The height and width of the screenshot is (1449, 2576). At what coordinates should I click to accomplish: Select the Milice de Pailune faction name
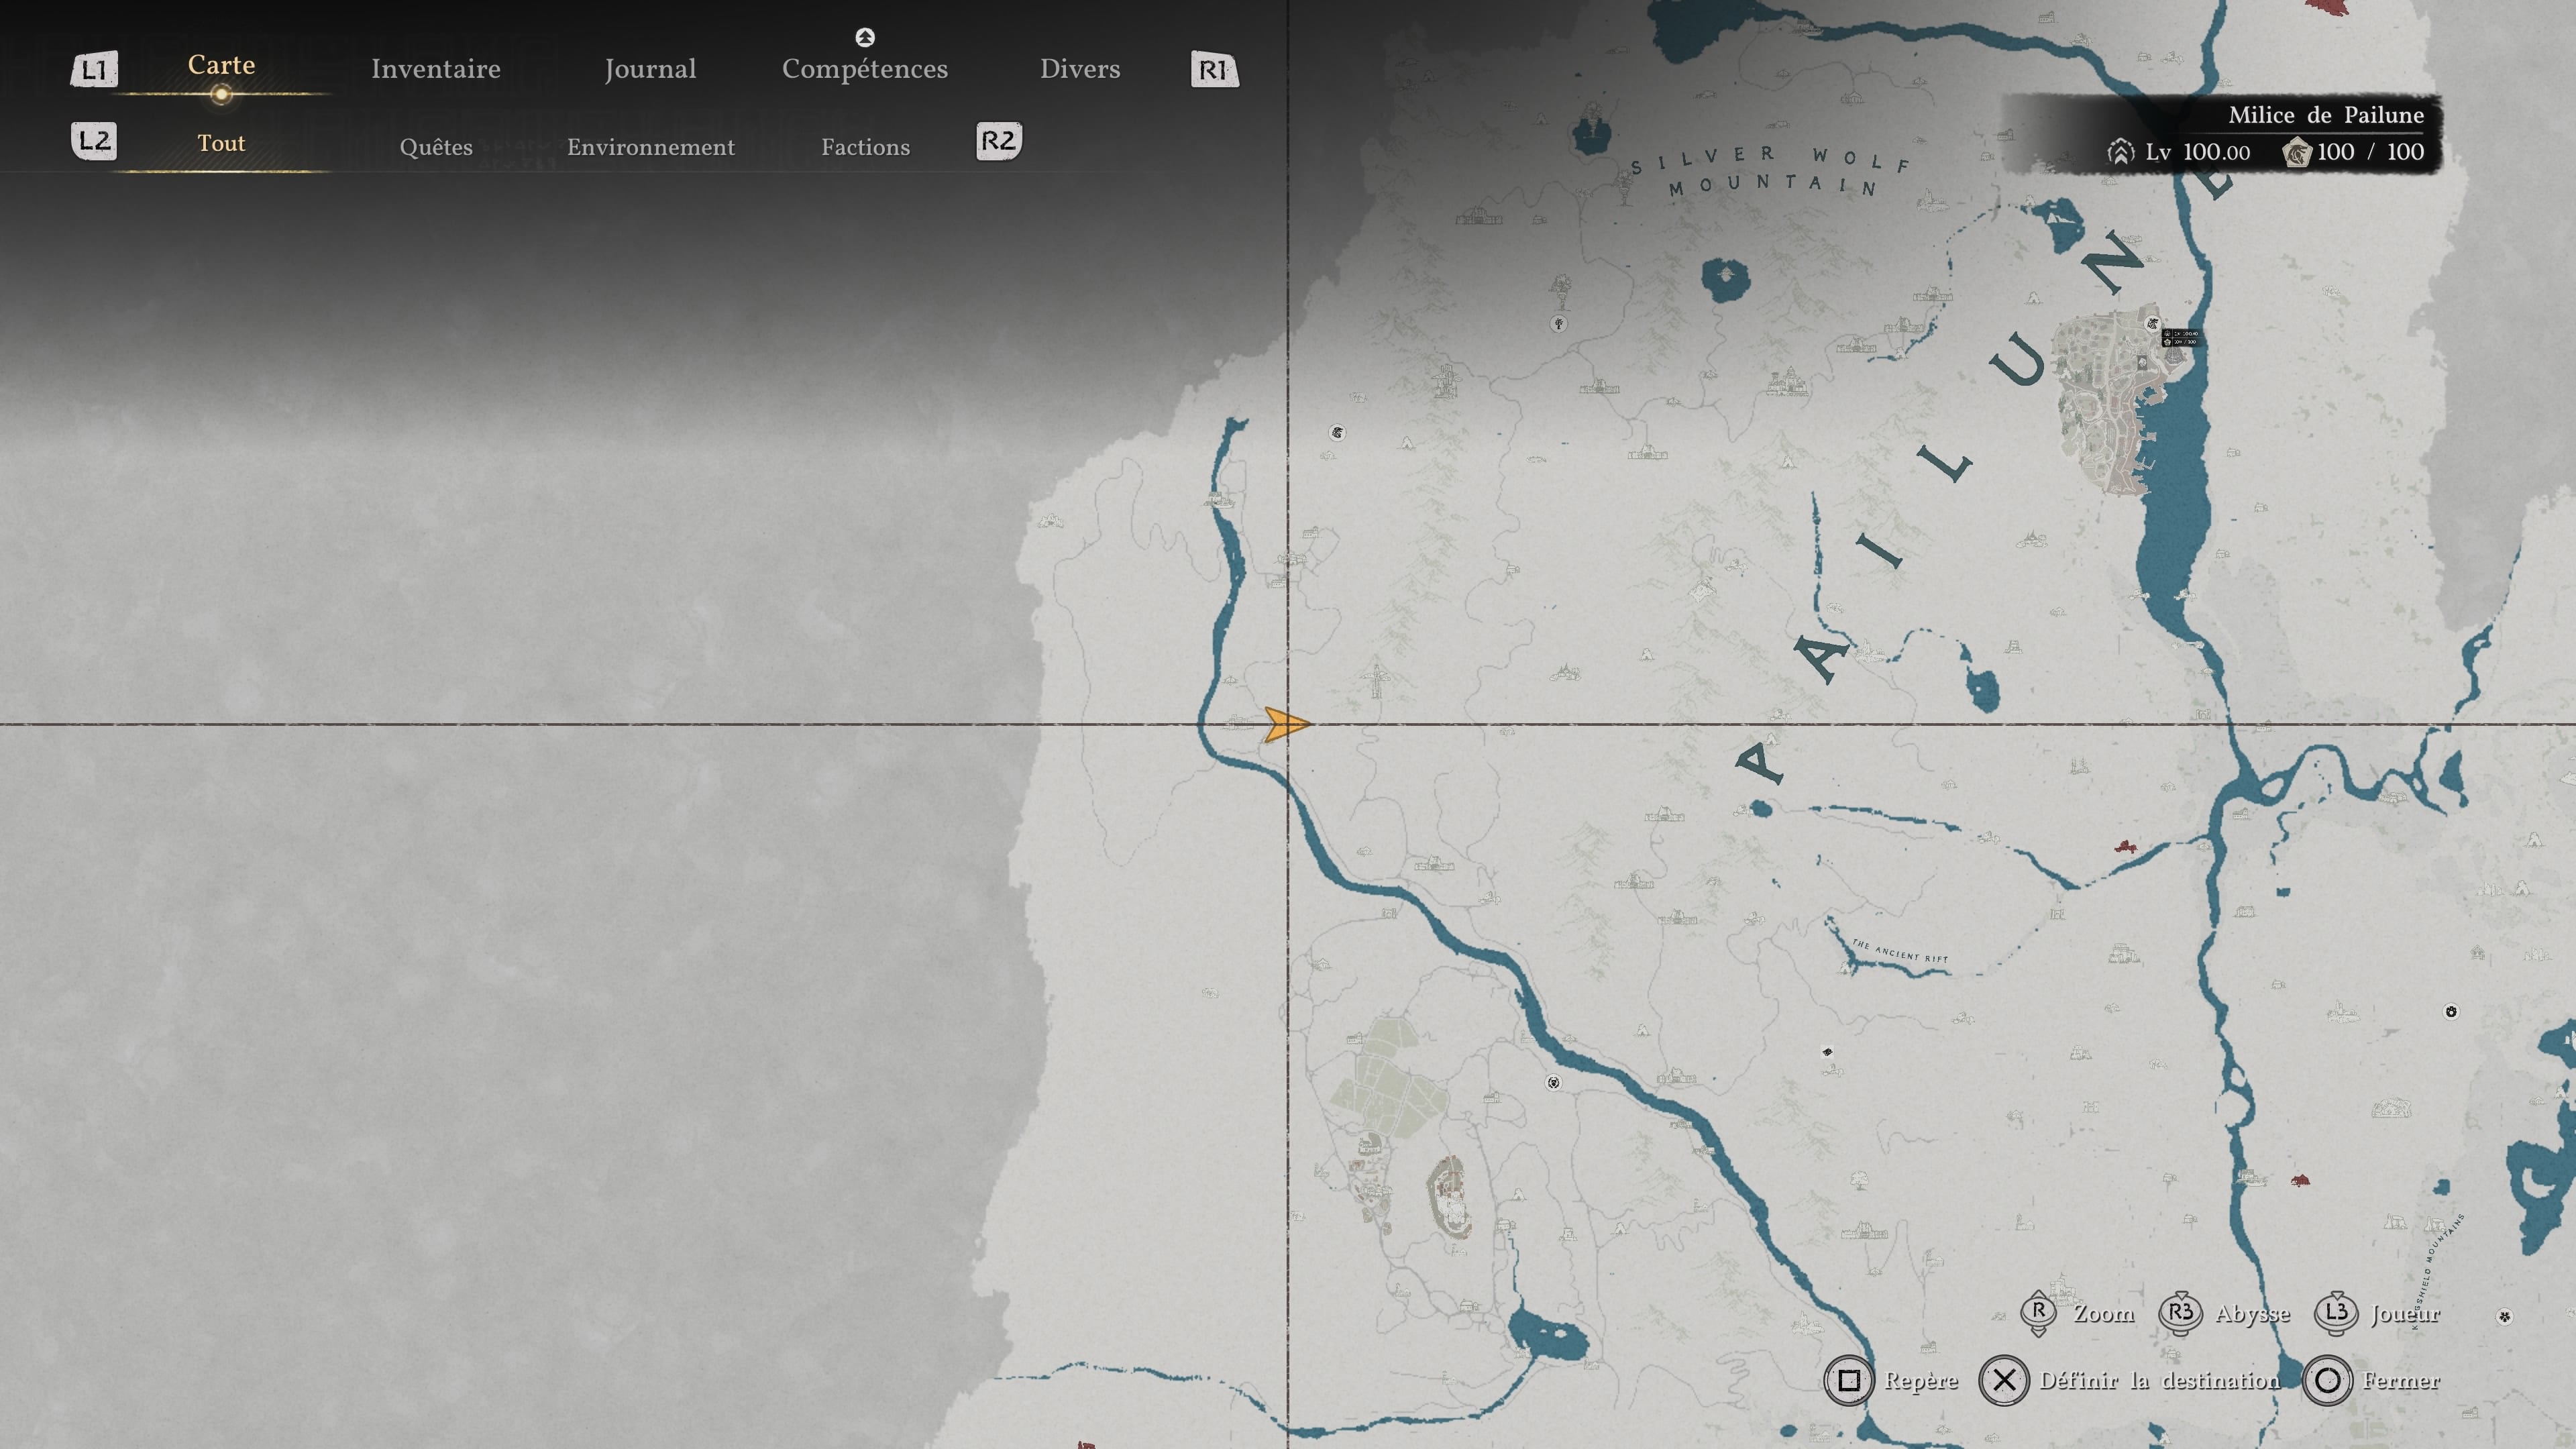(x=2326, y=115)
